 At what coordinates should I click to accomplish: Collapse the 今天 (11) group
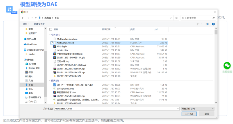[50, 35]
